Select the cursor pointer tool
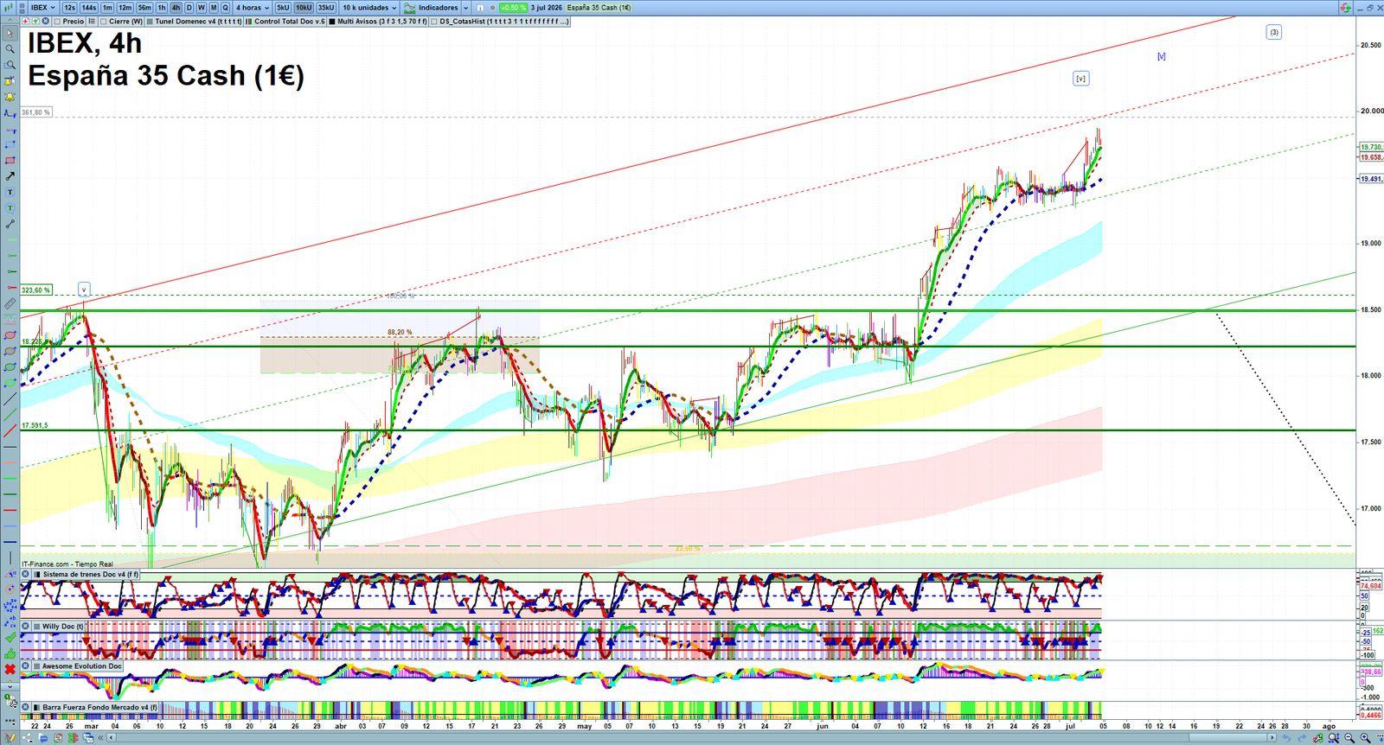Screen dimensions: 1384x745 tap(10, 34)
